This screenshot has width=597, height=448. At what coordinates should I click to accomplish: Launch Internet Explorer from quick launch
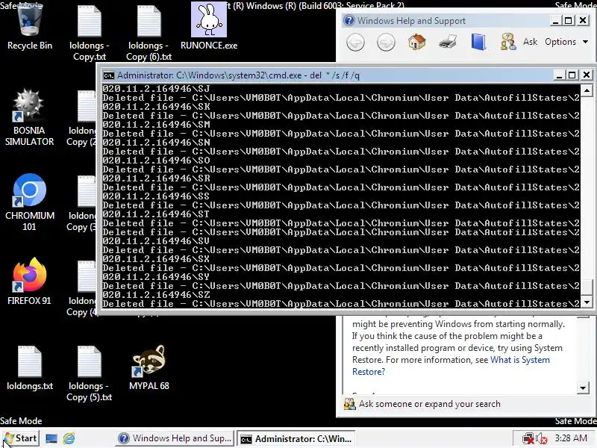pos(69,438)
